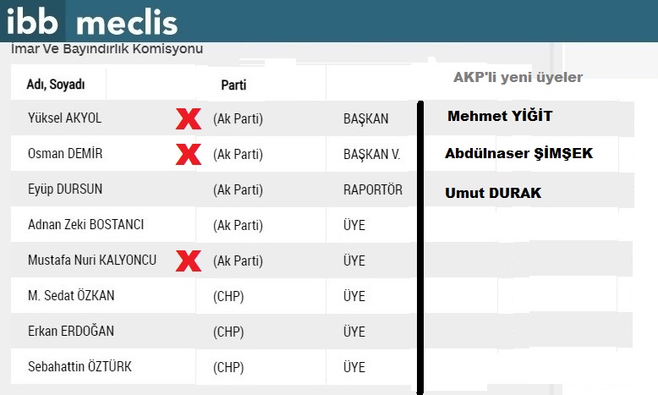Select new member Mehmet YİĞİT
Image resolution: width=658 pixels, height=395 pixels.
500,117
